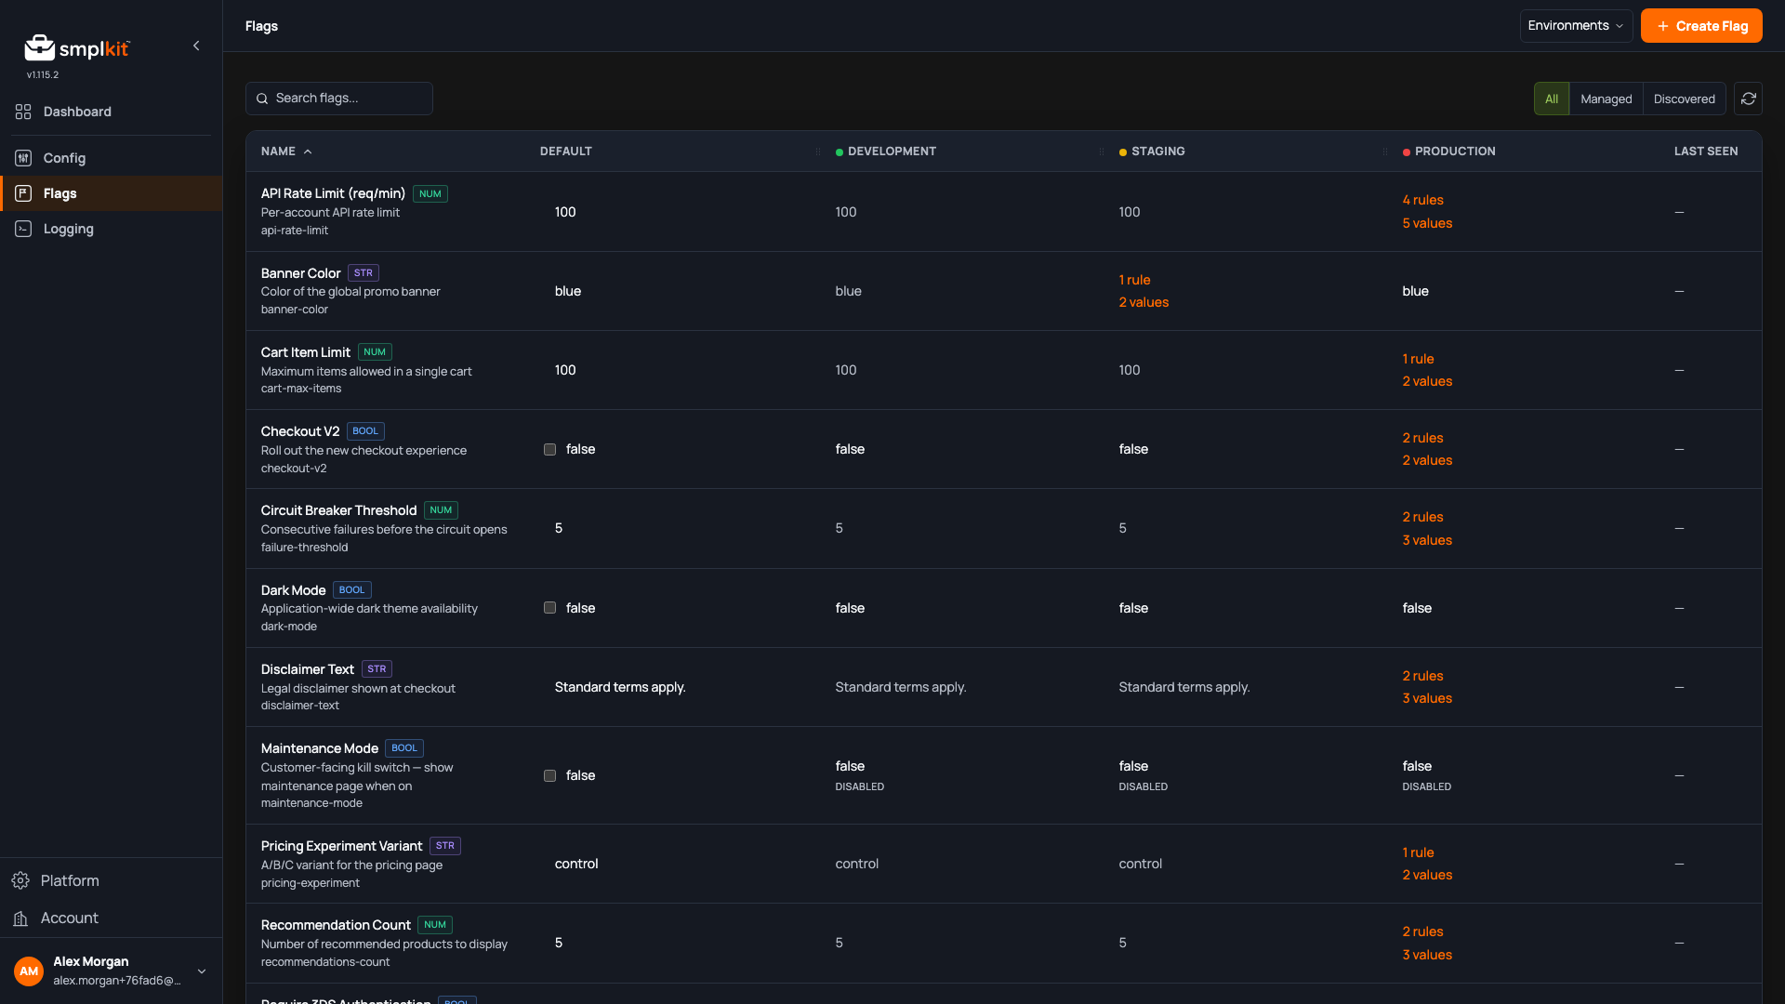
Task: Click the DEFAULT column header
Action: click(x=565, y=152)
